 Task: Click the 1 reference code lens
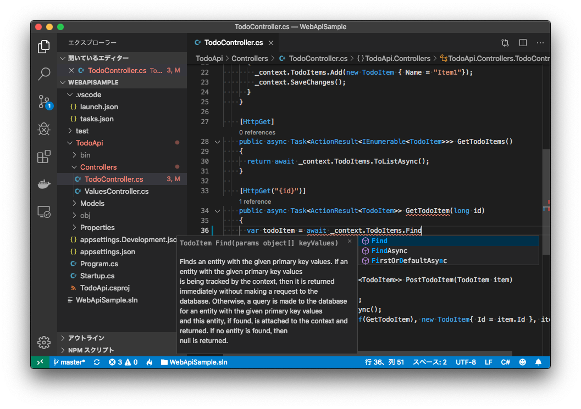click(x=255, y=201)
